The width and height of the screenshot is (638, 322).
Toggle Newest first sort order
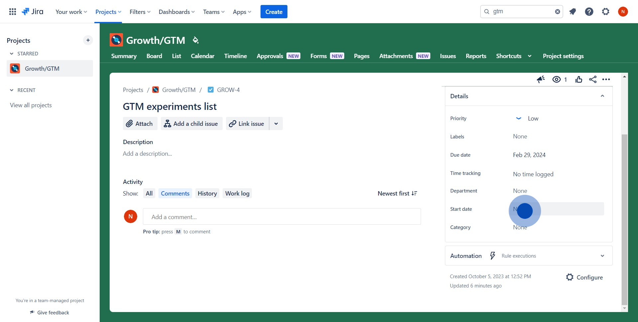coord(397,194)
